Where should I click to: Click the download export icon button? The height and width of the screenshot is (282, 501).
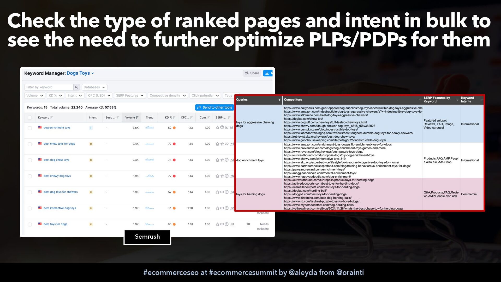[267, 73]
